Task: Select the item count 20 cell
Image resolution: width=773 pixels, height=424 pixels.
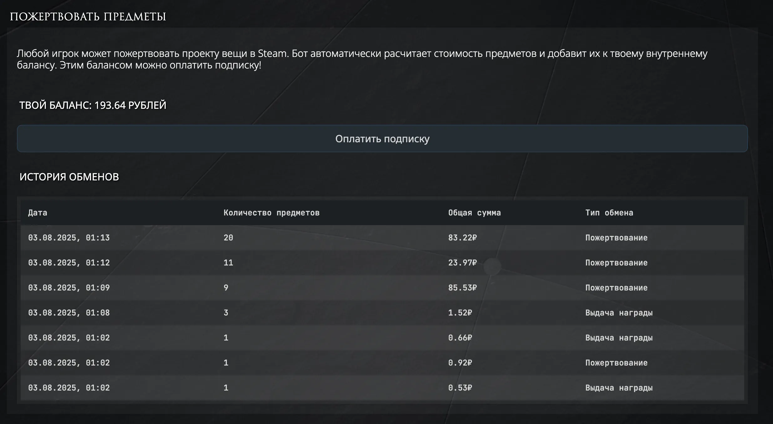Action: point(228,238)
